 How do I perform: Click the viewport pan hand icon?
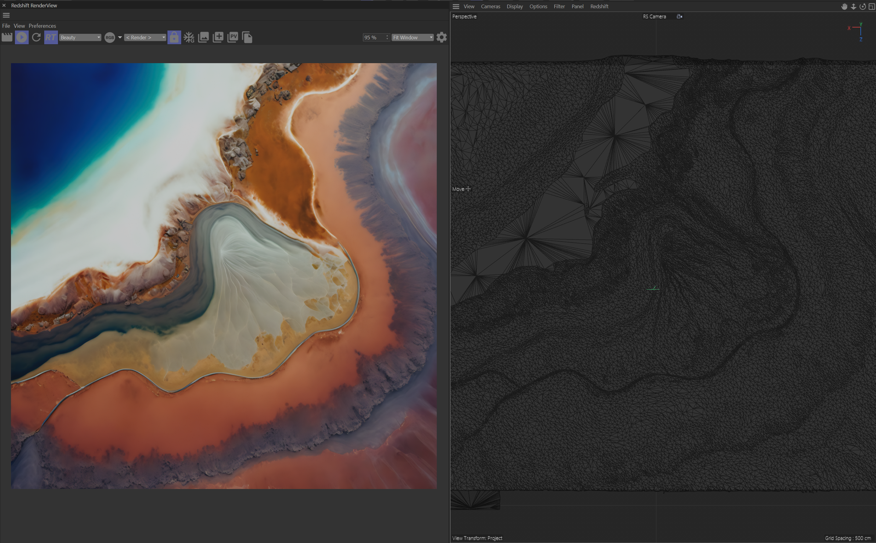844,6
